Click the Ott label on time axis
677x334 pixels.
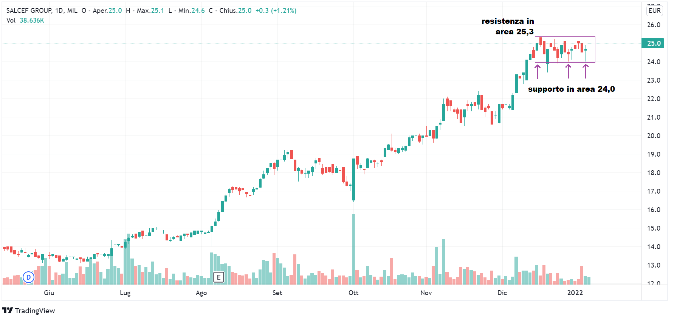[353, 293]
